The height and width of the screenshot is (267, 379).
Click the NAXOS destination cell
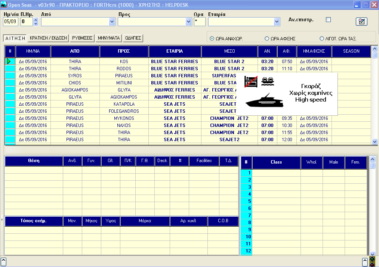click(x=124, y=125)
